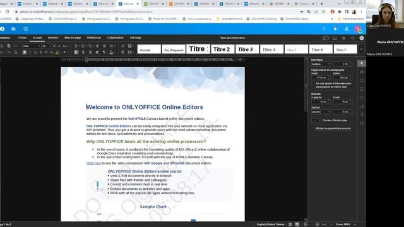This screenshot has height=227, width=404.
Task: Click fit to width icon in status bar
Action: pyautogui.click(x=324, y=224)
